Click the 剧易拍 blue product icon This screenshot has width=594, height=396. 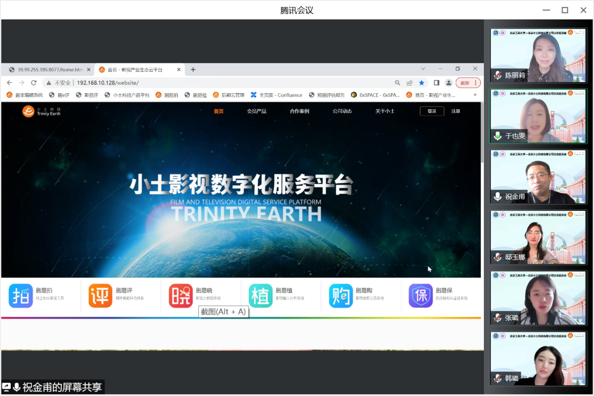point(21,296)
